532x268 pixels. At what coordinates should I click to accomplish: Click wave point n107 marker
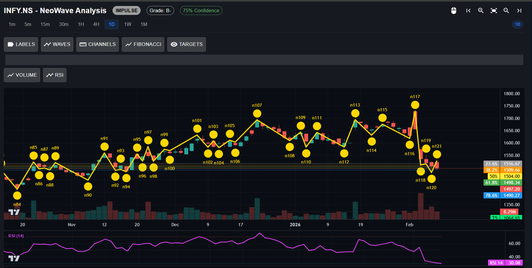257,114
